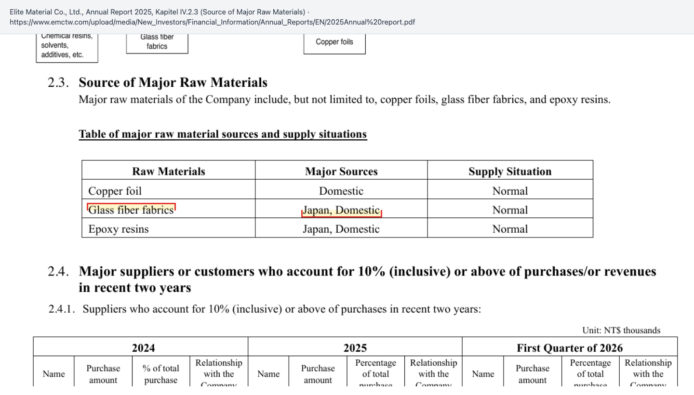694x395 pixels.
Task: Click the "Unit: NT$ thousands" note
Action: pos(621,330)
